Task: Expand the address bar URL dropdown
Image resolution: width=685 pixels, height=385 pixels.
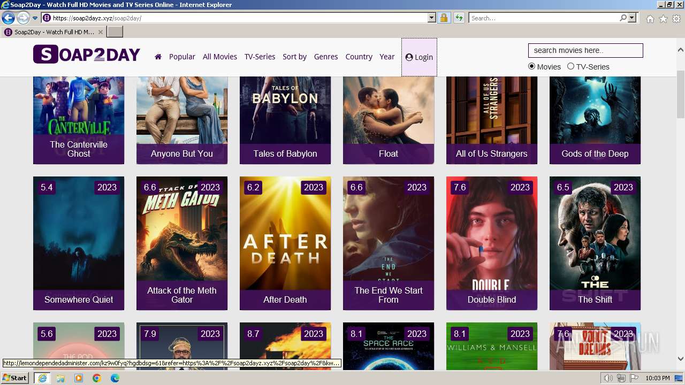Action: pos(432,18)
